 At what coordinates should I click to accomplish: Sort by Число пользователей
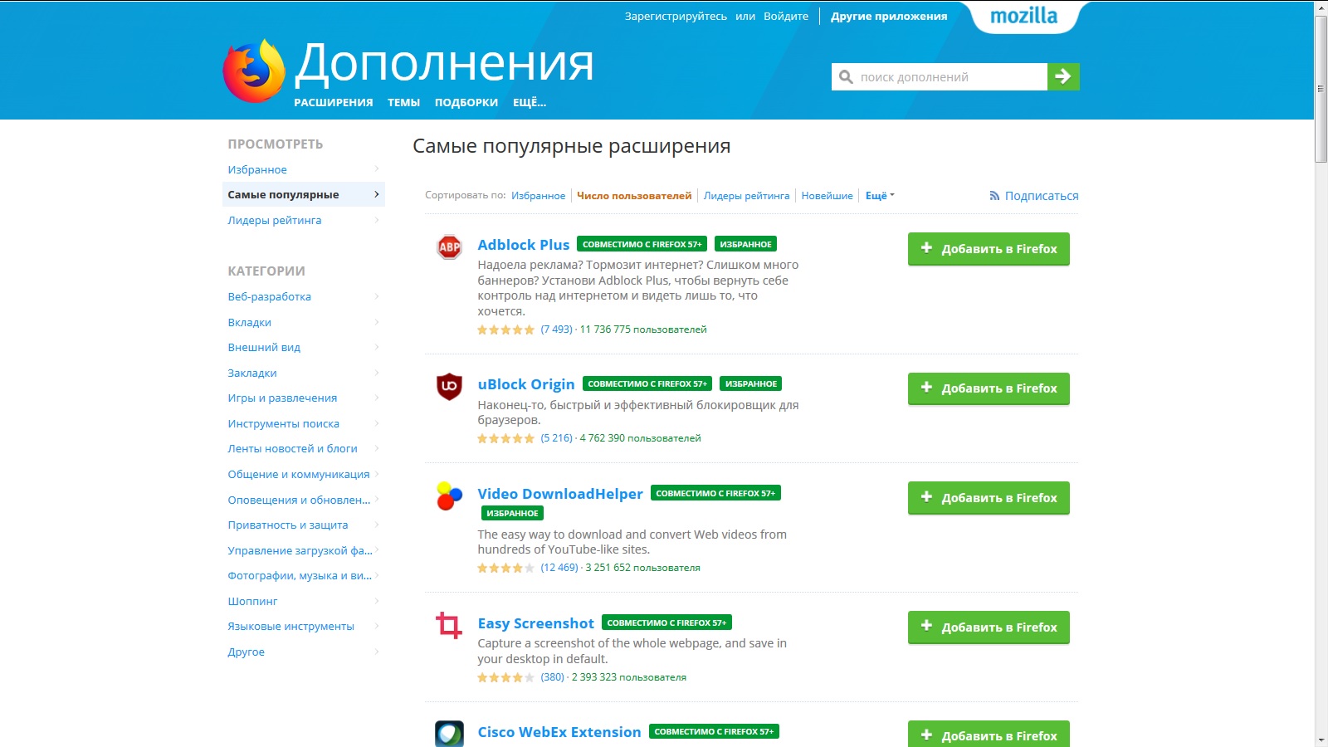[634, 196]
